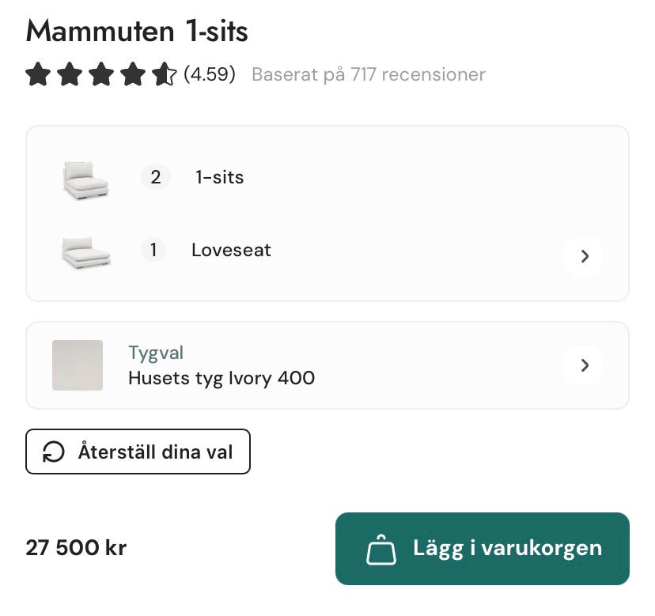
Task: Click the 4.59 rating score
Action: 210,75
